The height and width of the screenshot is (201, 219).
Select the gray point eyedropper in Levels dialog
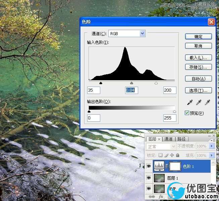tap(199, 102)
